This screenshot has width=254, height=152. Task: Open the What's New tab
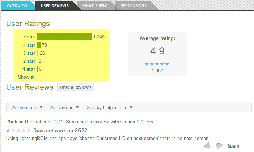pyautogui.click(x=94, y=6)
